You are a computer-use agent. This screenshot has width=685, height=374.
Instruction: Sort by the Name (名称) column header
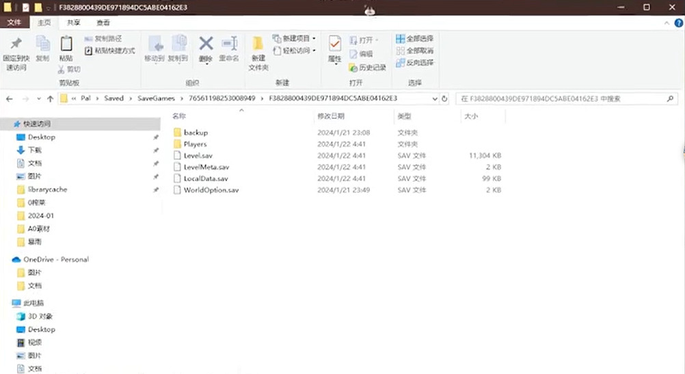coord(179,116)
